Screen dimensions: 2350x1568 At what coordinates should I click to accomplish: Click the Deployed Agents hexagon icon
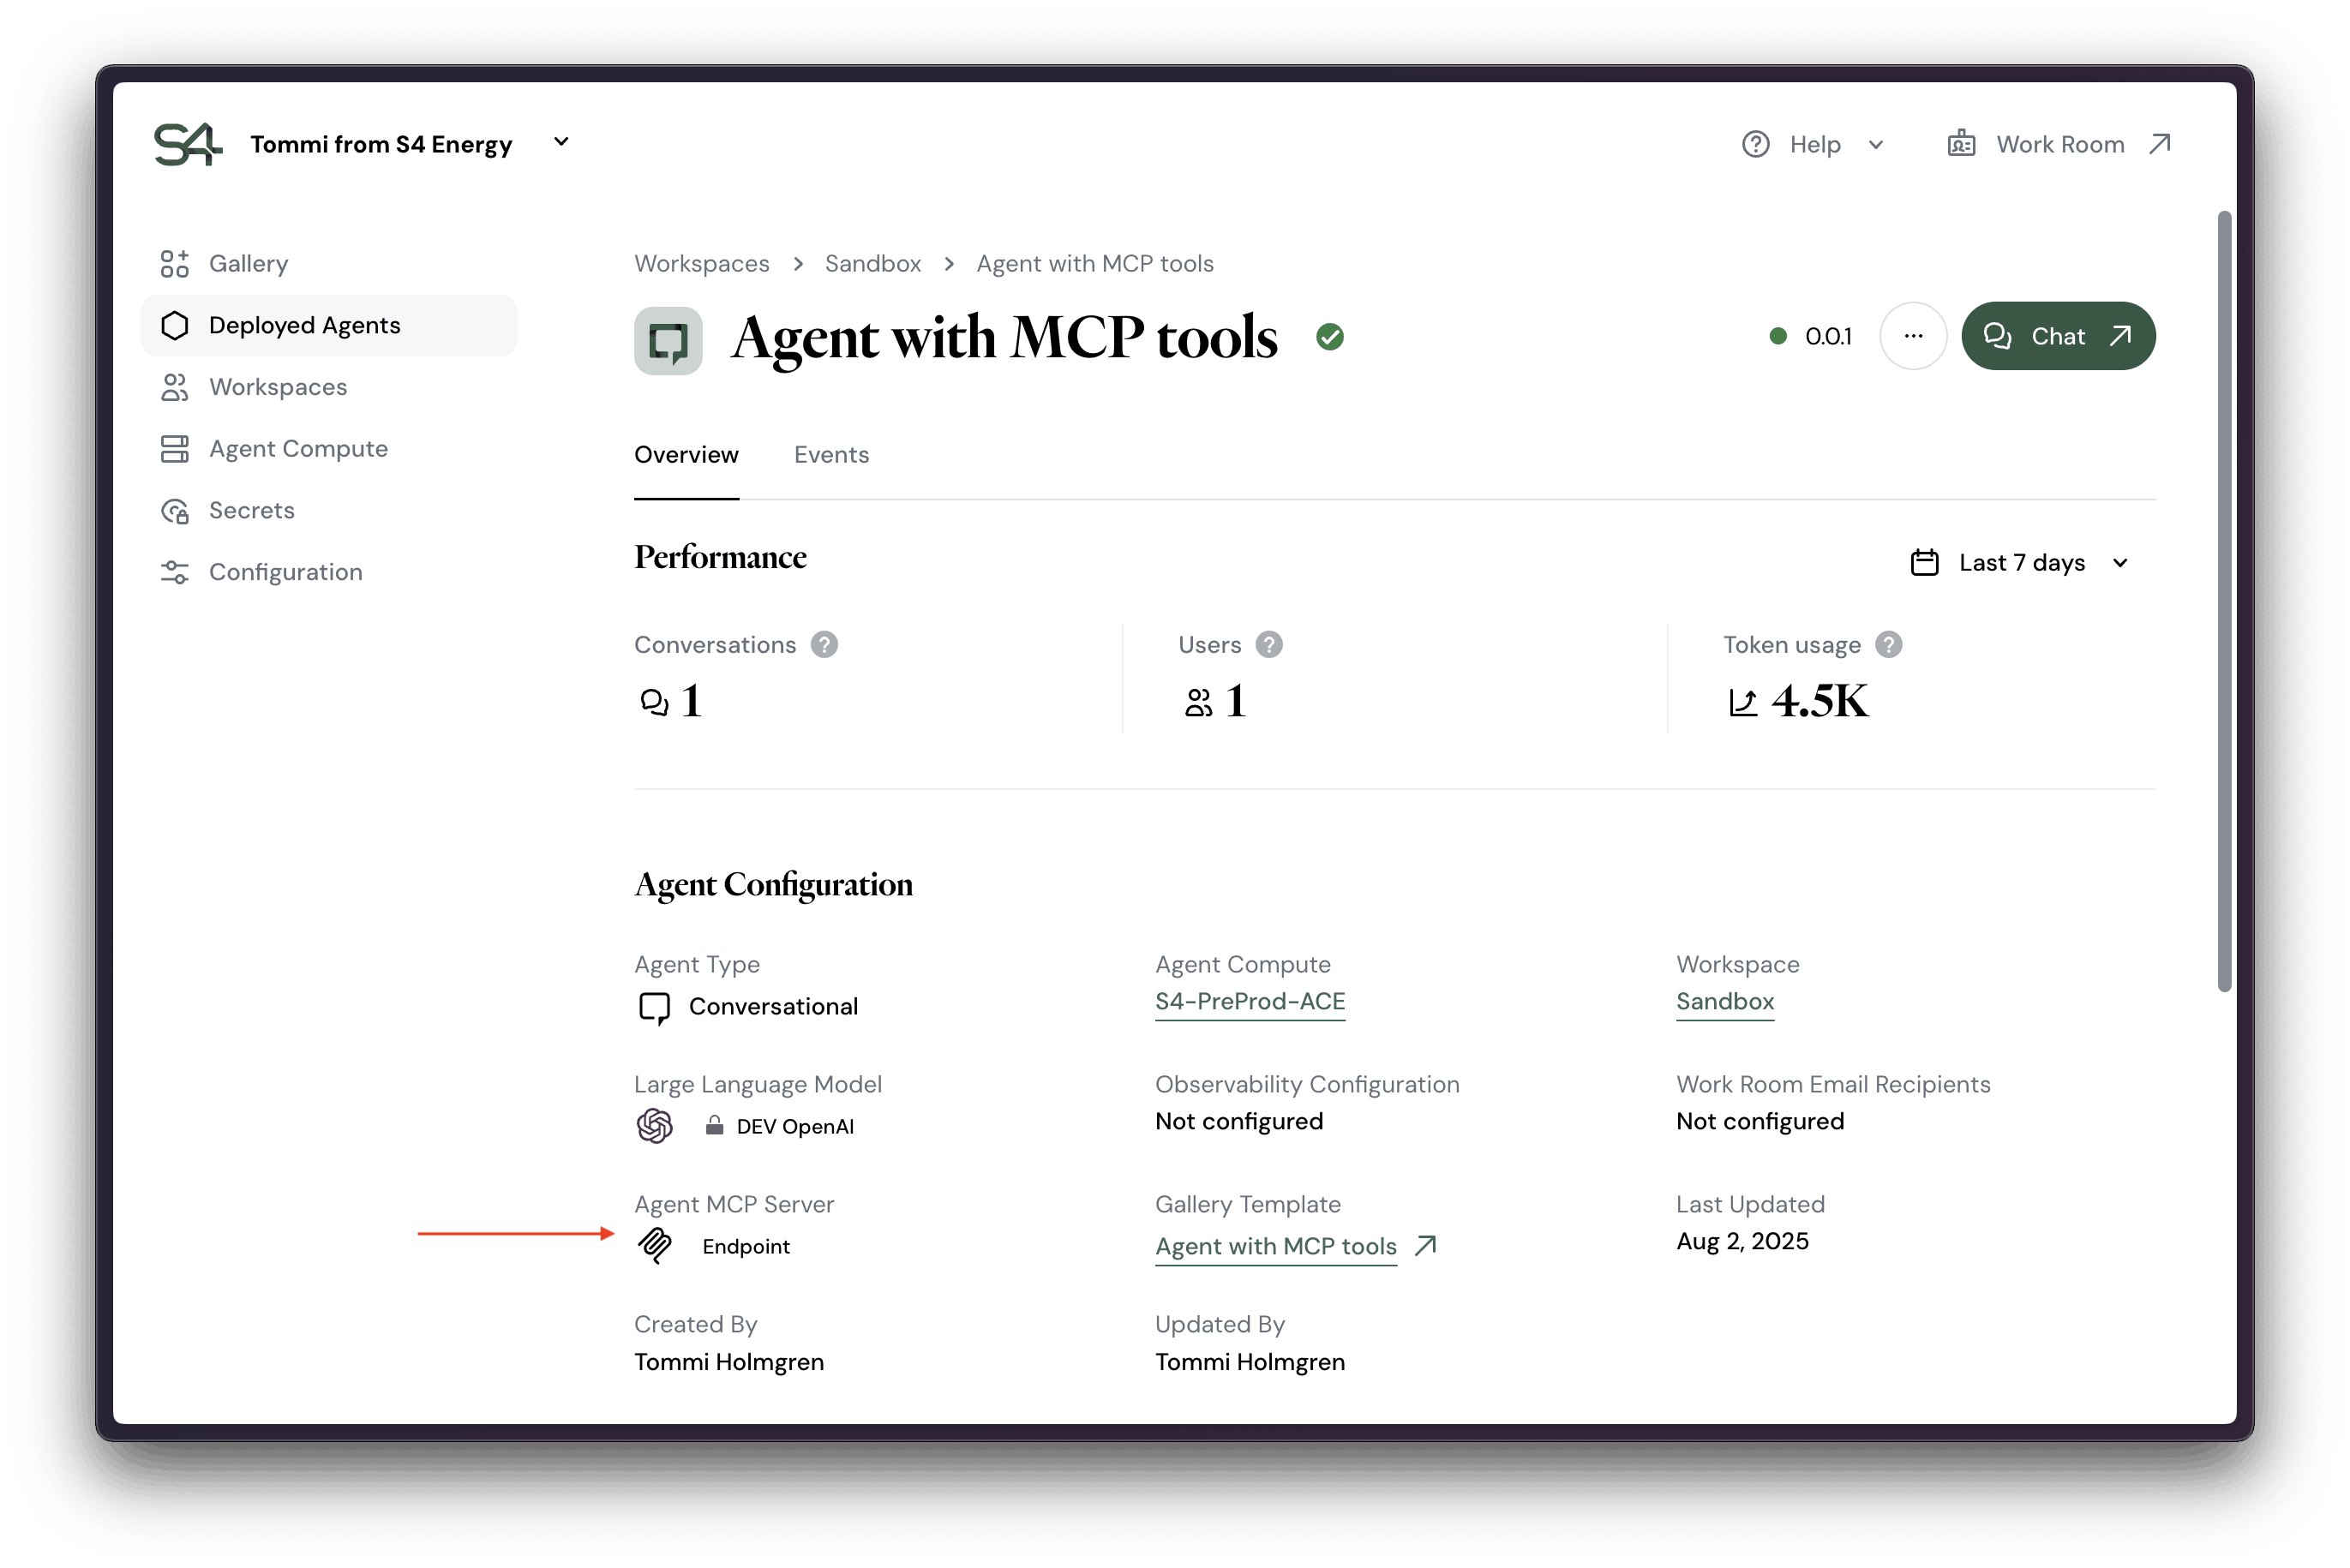click(176, 325)
